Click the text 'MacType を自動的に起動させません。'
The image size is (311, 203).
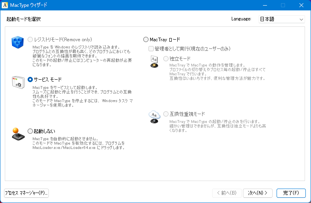tap(66, 139)
